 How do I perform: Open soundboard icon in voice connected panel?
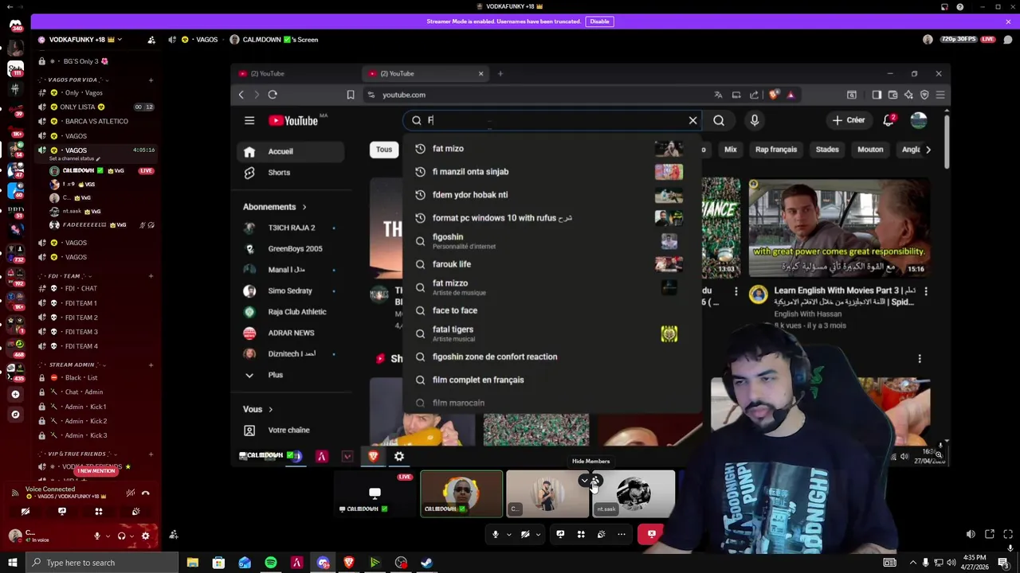(x=135, y=512)
